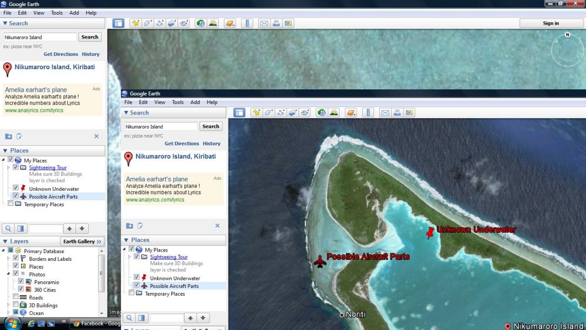Toggle sidebar button in front window toolbar
Viewport: 586px width, 330px height.
pyautogui.click(x=239, y=113)
